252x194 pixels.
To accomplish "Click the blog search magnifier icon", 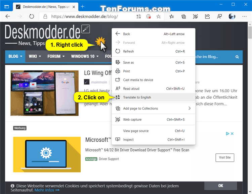I will click(x=237, y=57).
